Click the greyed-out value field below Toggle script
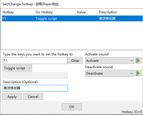The height and width of the screenshot is (115, 143). [x=35, y=76]
